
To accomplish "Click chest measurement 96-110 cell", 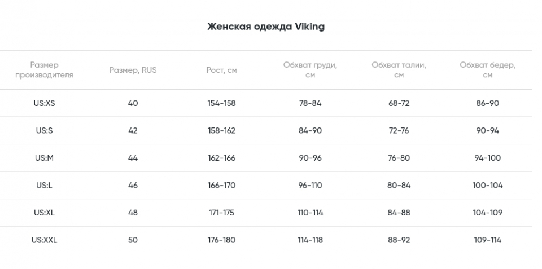I will tap(310, 185).
